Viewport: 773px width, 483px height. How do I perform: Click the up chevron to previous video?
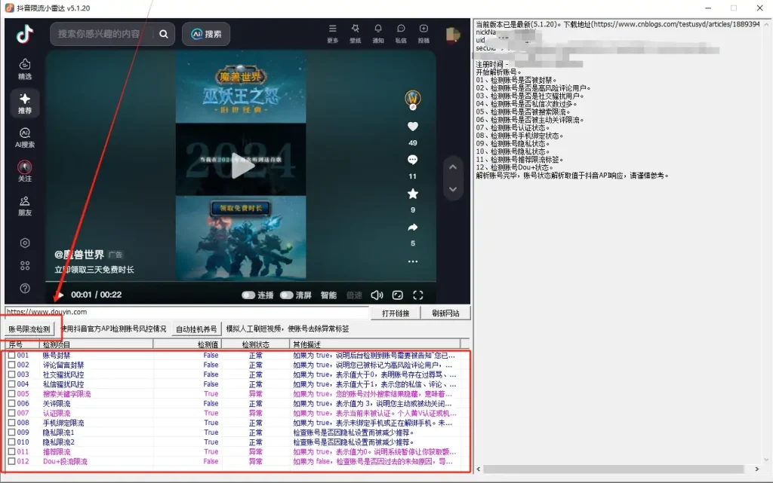453,167
